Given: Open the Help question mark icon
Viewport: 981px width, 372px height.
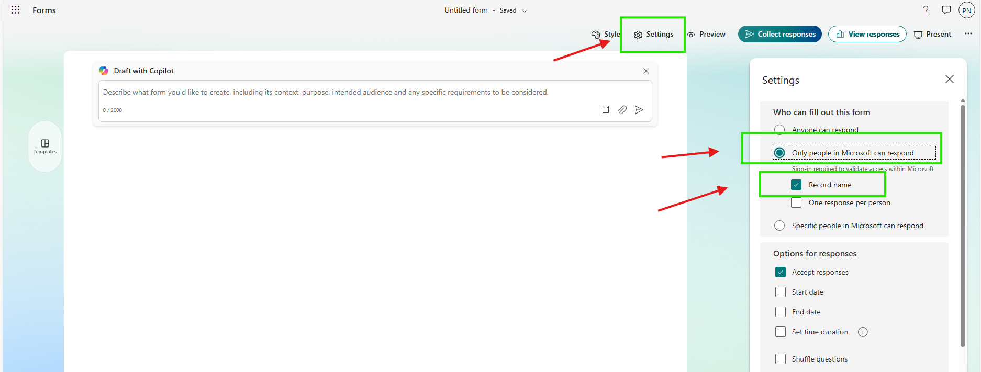Looking at the screenshot, I should 926,10.
